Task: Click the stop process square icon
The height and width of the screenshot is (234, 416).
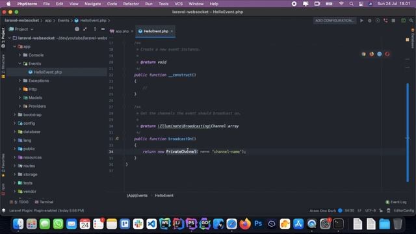Action: [x=393, y=20]
